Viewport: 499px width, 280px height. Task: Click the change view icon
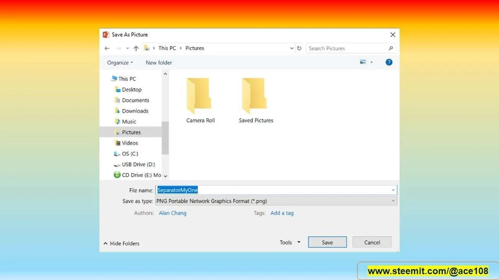tap(363, 62)
